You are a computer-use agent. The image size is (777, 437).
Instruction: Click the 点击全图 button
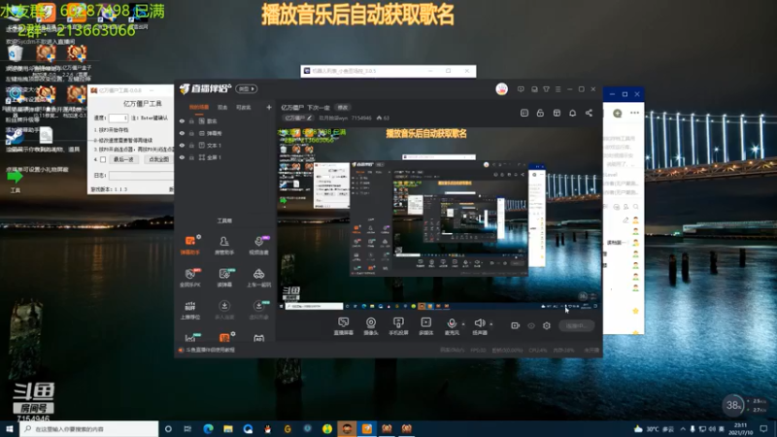[x=158, y=159]
